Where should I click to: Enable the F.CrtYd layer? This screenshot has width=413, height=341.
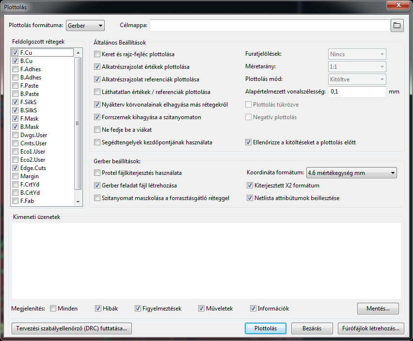point(16,184)
